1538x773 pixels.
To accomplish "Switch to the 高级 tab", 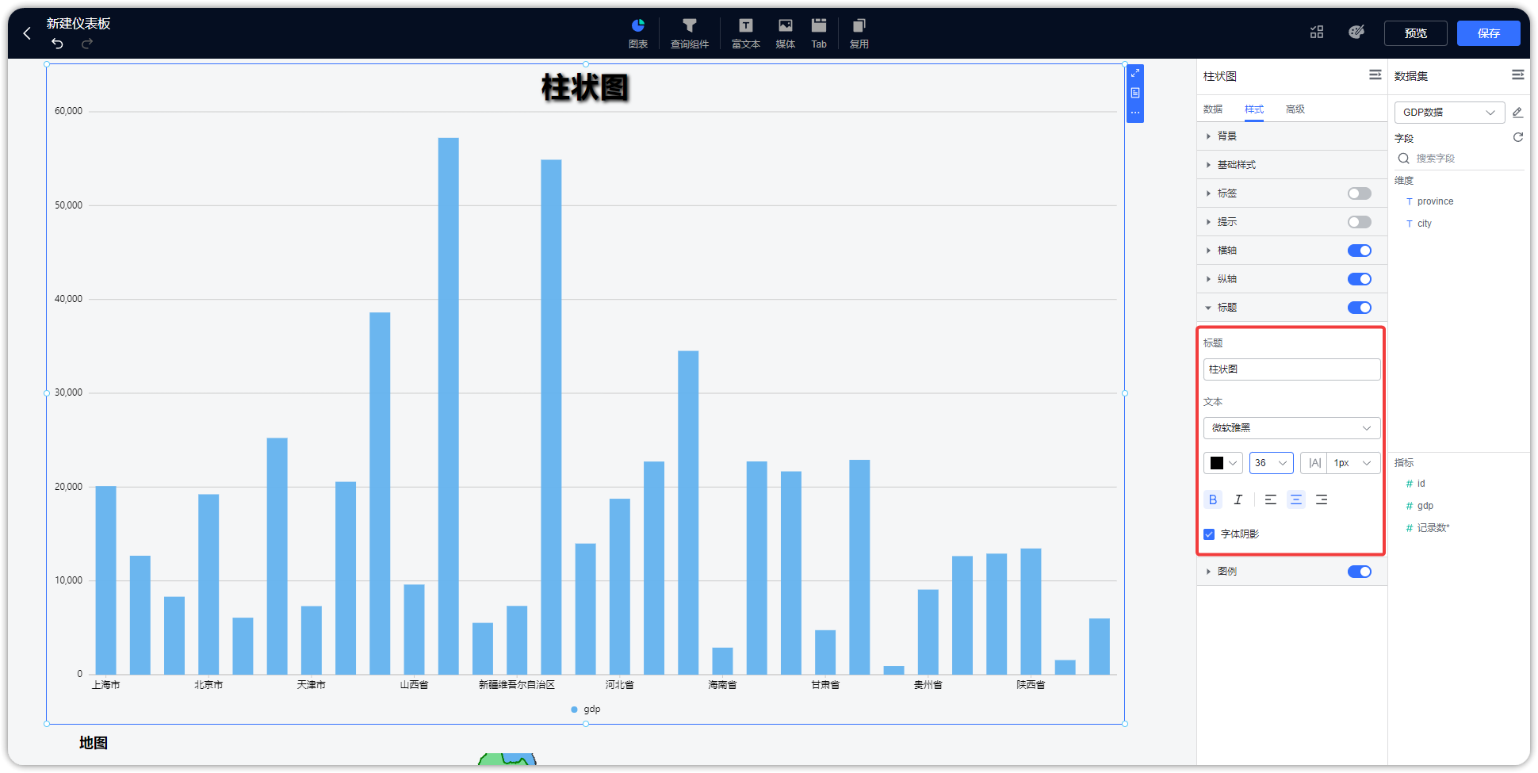I will click(x=1295, y=109).
